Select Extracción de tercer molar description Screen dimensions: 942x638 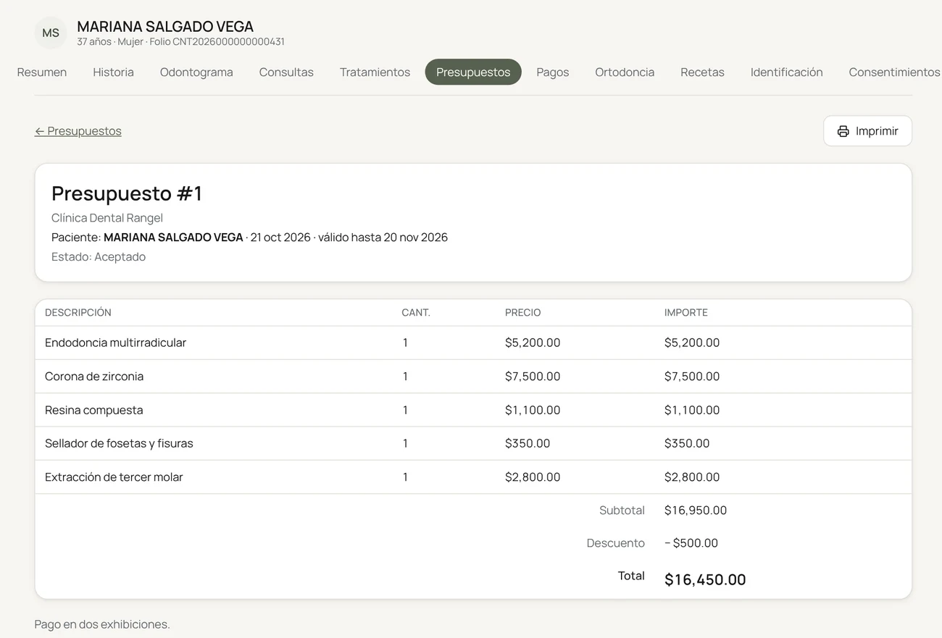(x=114, y=477)
